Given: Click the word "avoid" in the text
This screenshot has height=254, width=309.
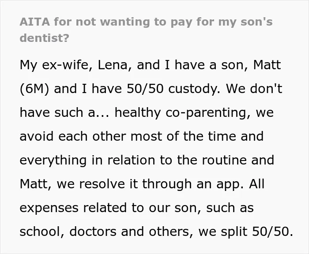Looking at the screenshot, I should (x=37, y=136).
